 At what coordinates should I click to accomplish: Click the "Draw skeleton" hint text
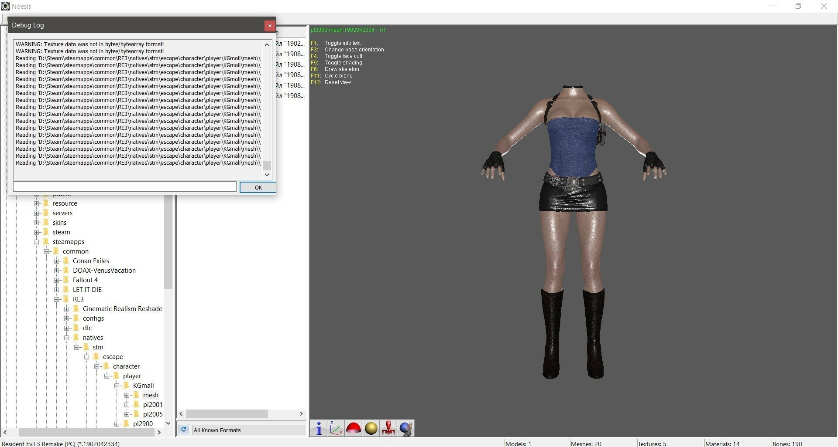click(342, 69)
